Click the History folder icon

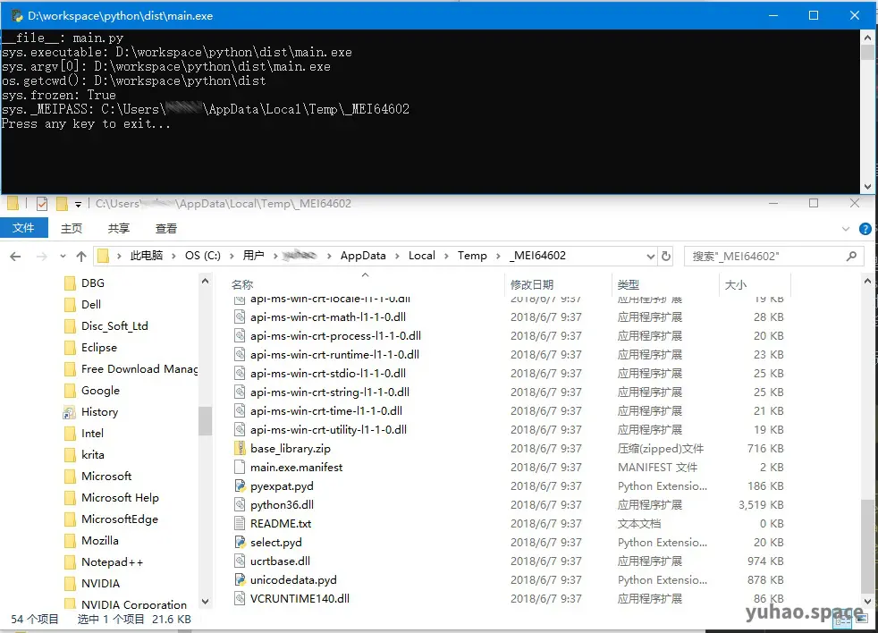(x=70, y=412)
